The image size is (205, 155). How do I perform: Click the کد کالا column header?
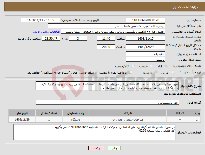180,113
